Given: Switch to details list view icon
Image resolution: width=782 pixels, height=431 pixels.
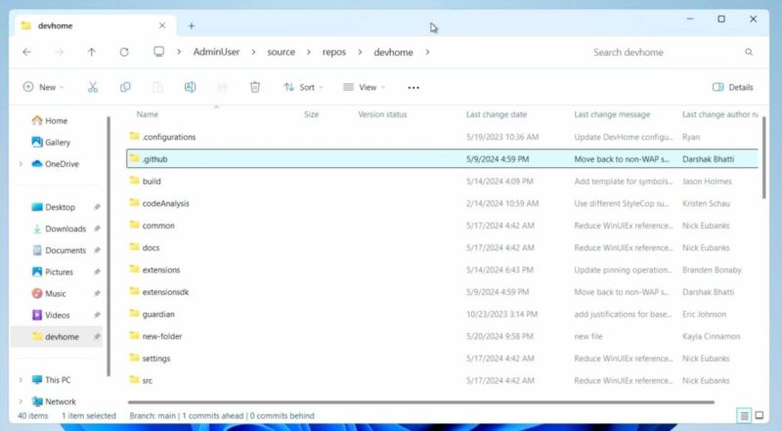Looking at the screenshot, I should pyautogui.click(x=744, y=415).
